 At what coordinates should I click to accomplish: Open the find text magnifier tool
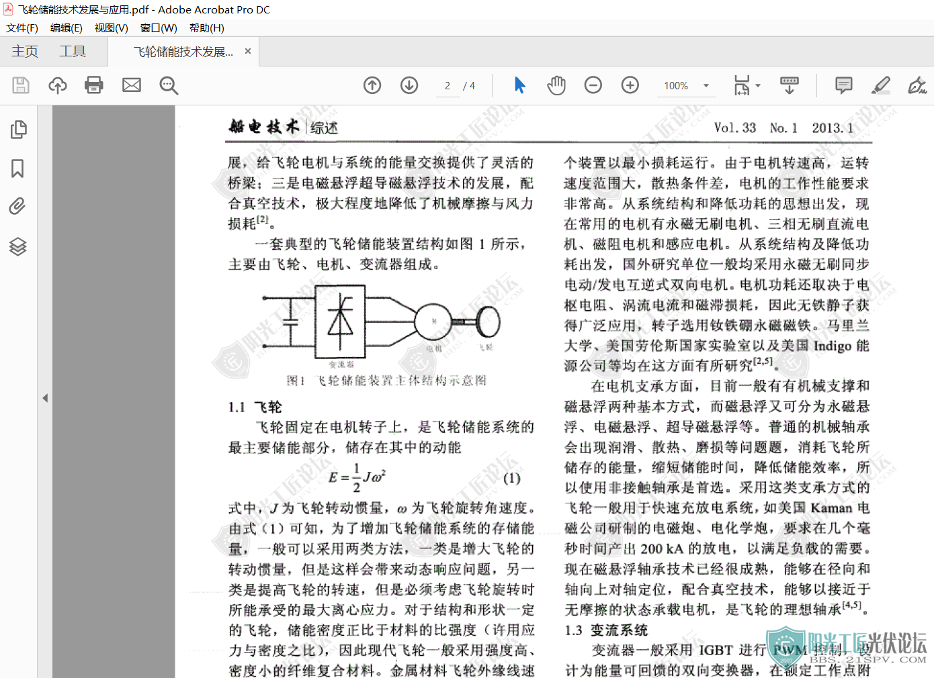point(169,85)
